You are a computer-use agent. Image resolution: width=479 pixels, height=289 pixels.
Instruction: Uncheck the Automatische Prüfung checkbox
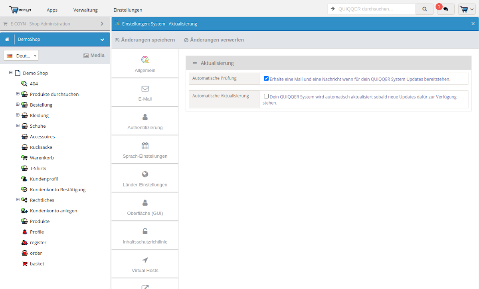pyautogui.click(x=266, y=79)
